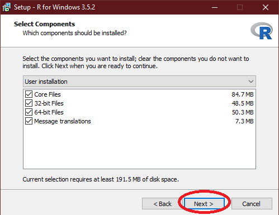Click the 64-bit Files label
The image size is (279, 215).
pos(49,112)
